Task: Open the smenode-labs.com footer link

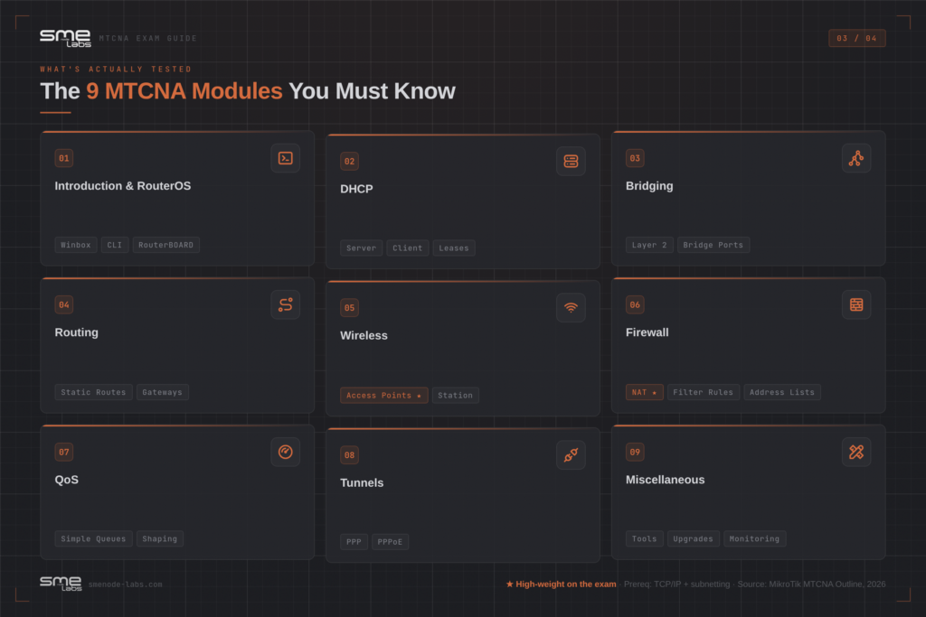Action: point(125,584)
